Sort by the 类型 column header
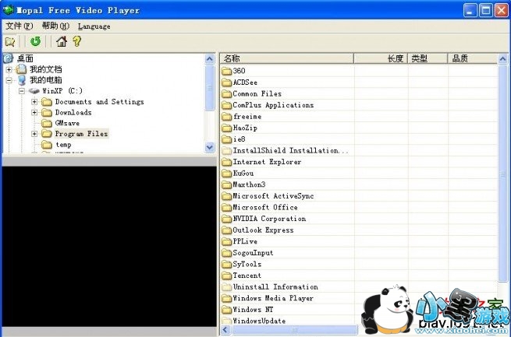The image size is (511, 337). (x=428, y=58)
